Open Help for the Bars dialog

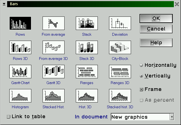[156, 43]
